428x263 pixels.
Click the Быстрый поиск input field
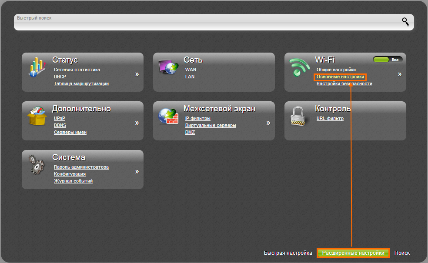click(204, 23)
